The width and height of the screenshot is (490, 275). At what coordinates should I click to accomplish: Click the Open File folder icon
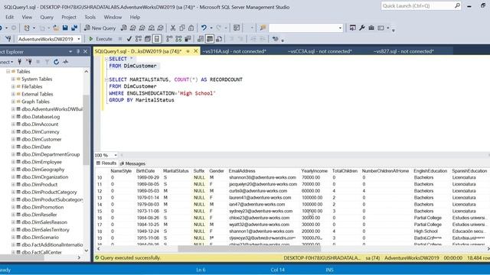click(x=56, y=28)
